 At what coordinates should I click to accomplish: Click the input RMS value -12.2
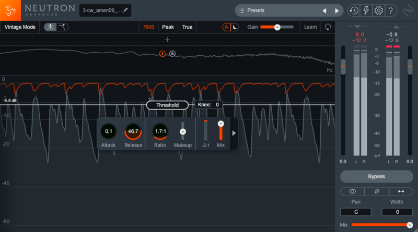tap(359, 41)
